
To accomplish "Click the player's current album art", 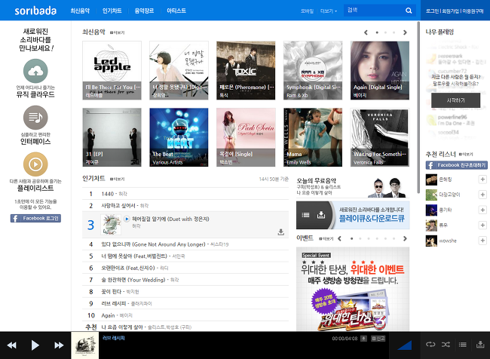I will tap(85, 345).
